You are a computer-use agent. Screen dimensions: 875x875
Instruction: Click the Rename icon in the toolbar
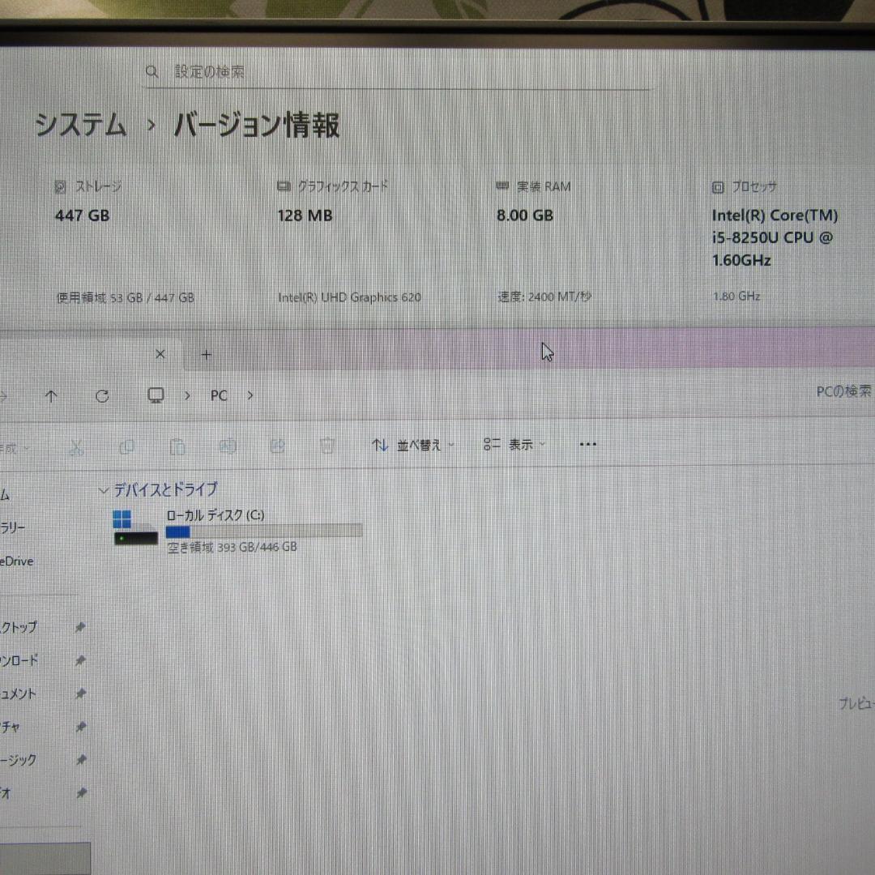[228, 446]
